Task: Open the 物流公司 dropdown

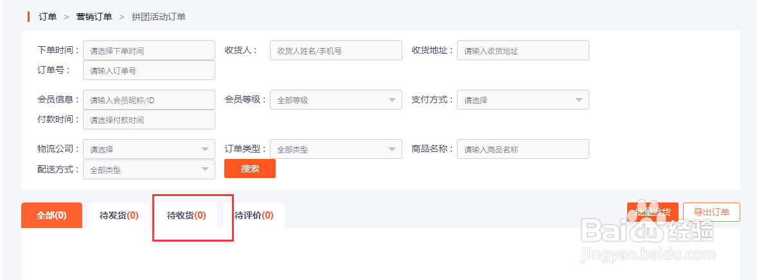Action: (x=148, y=149)
